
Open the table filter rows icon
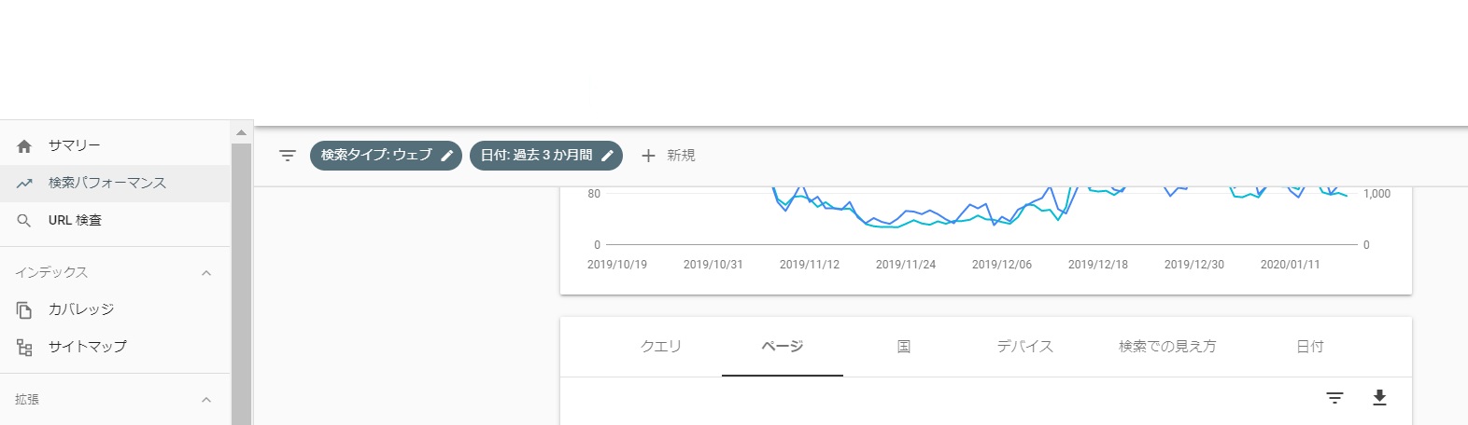coord(1335,398)
